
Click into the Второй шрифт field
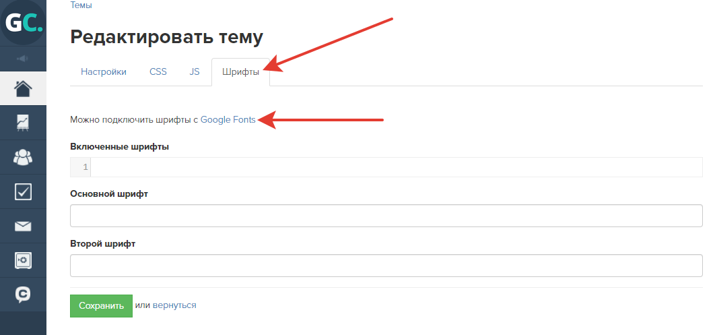click(386, 266)
